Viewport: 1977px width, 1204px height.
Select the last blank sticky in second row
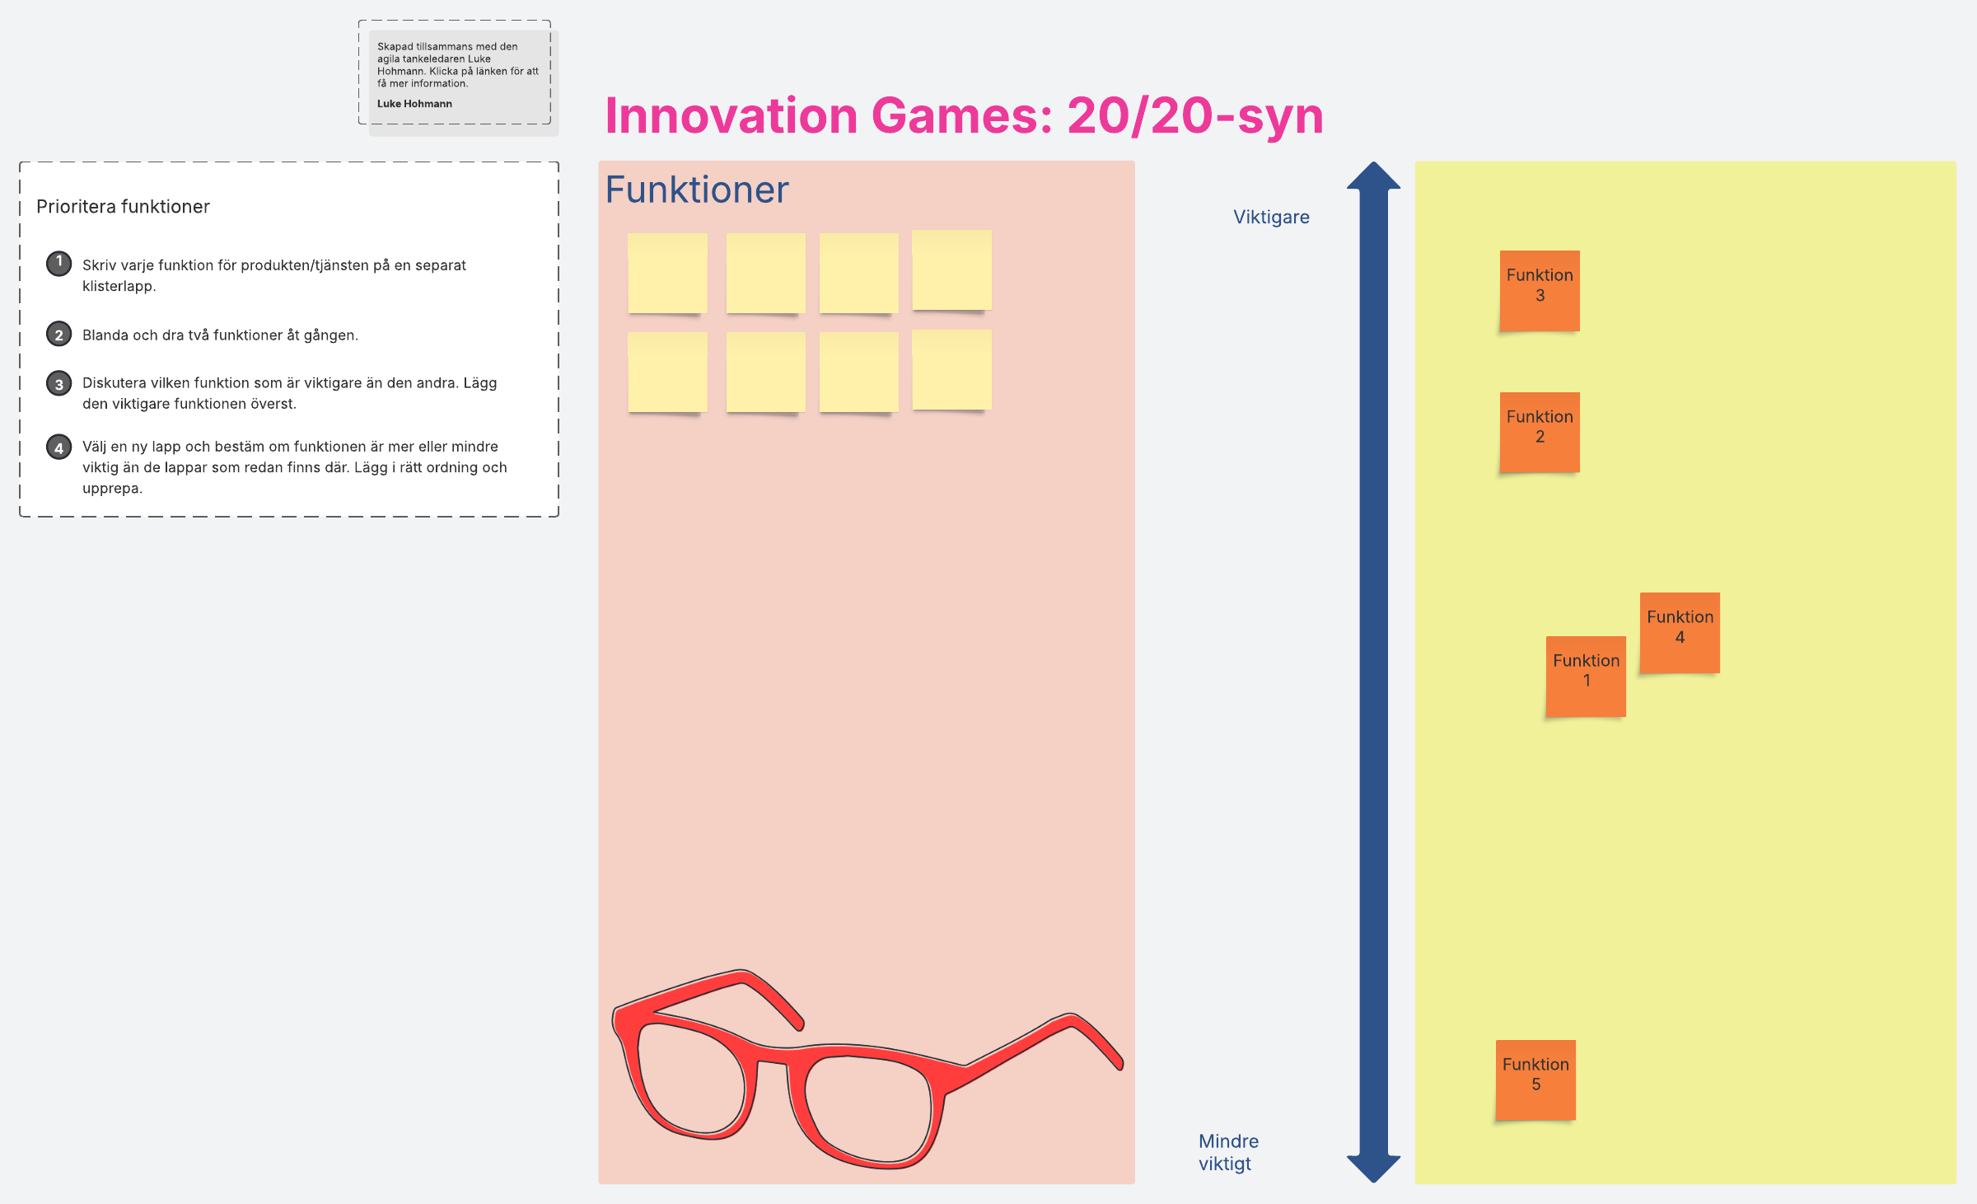[x=951, y=370]
